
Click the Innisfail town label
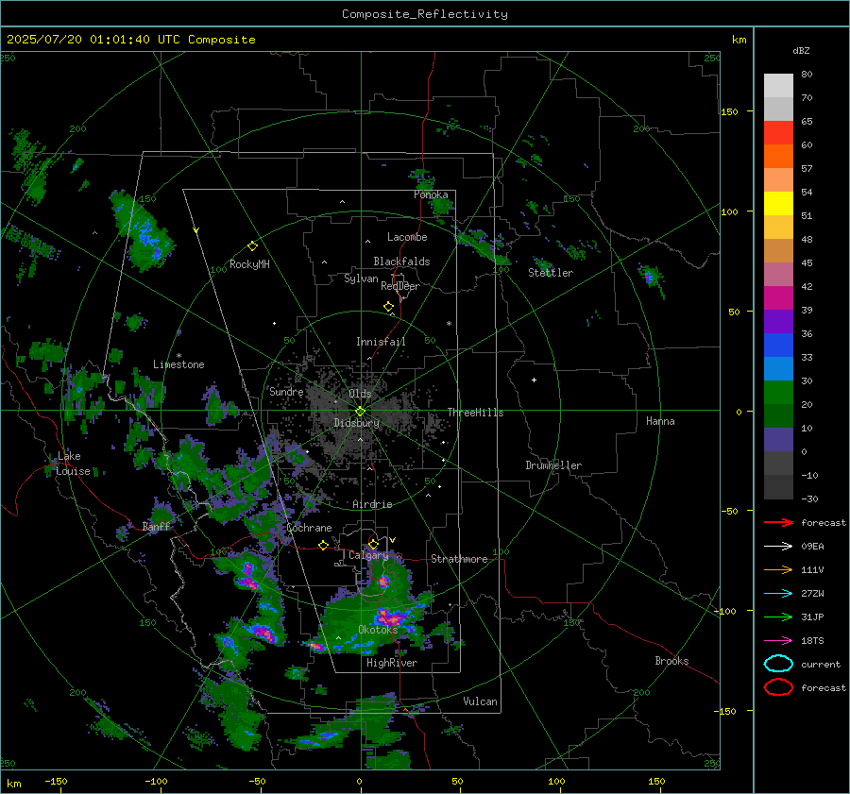[x=381, y=342]
